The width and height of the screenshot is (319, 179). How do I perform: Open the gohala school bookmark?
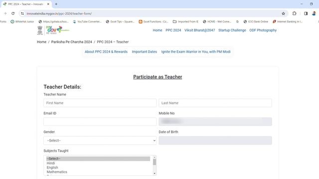pos(53,21)
